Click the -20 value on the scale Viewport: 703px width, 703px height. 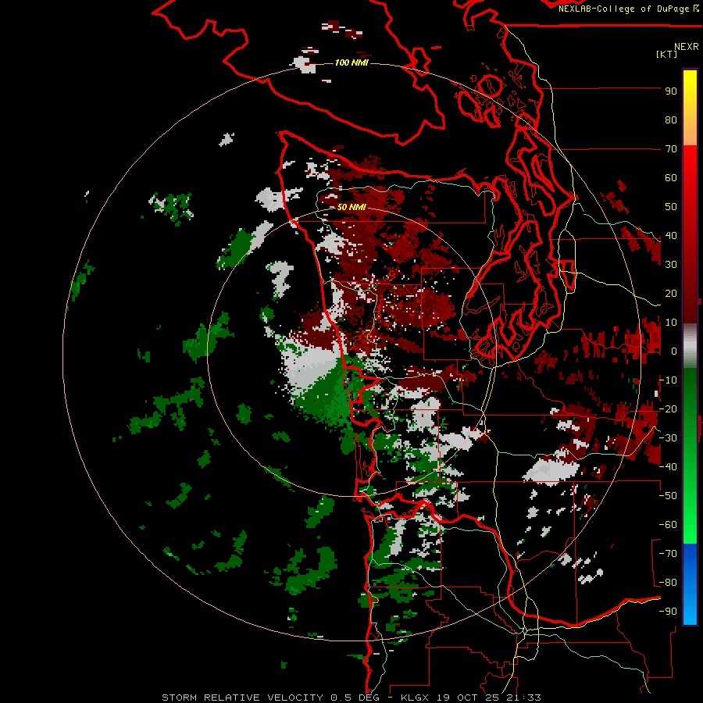(668, 409)
